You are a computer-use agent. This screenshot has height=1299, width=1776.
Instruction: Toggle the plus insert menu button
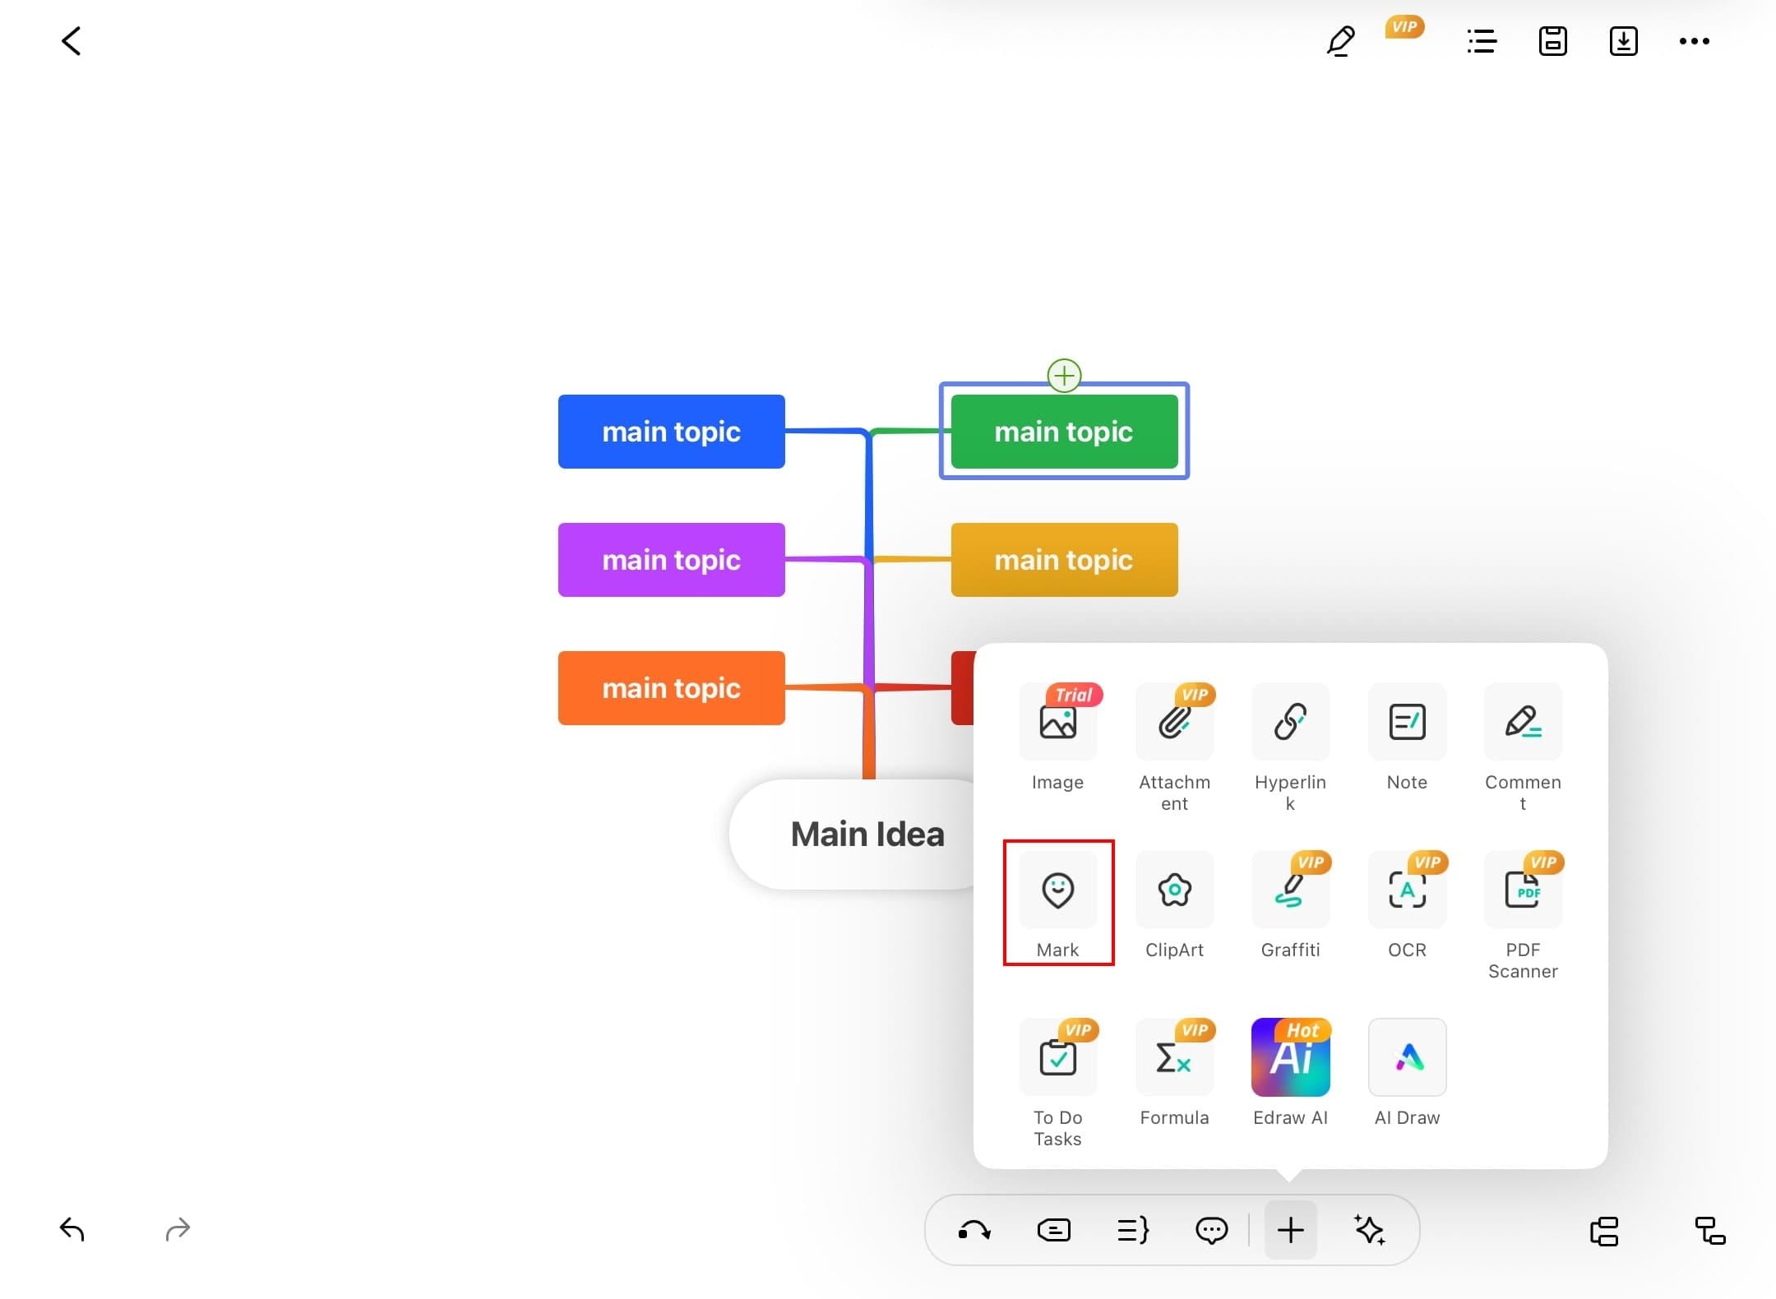[x=1290, y=1231]
